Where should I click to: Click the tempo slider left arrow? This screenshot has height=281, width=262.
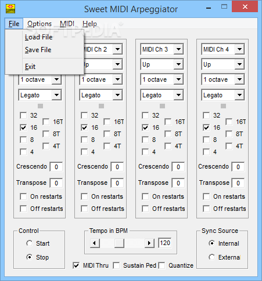(95, 243)
